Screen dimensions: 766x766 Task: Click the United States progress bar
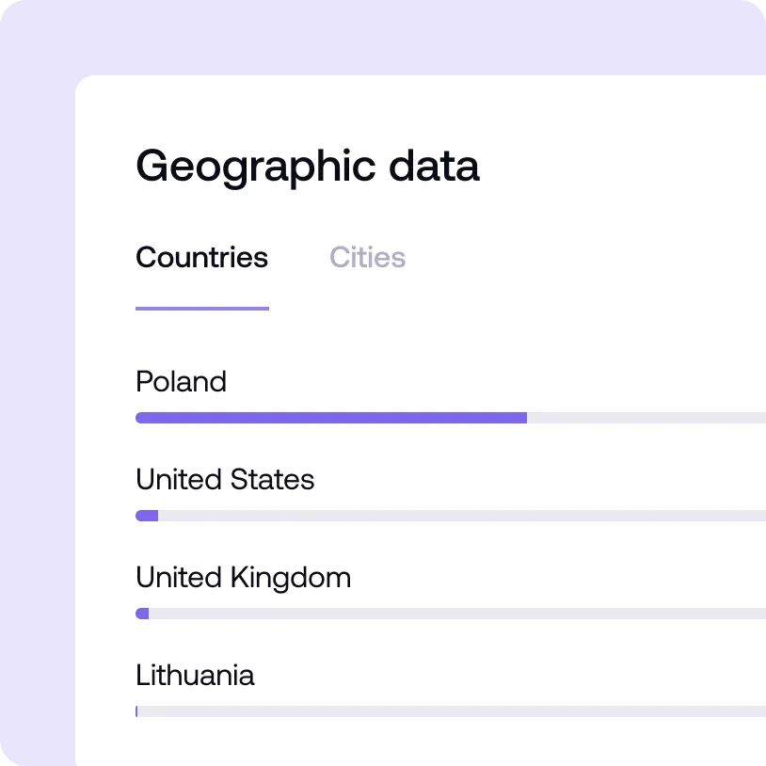pos(376,515)
